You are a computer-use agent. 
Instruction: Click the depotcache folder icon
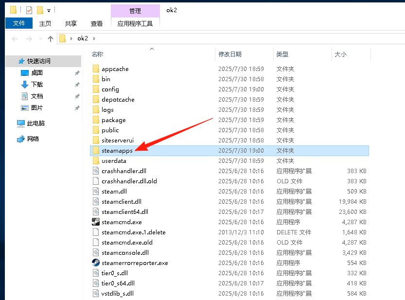(x=96, y=99)
